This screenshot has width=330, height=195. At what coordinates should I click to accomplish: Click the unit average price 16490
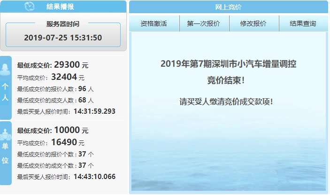(62, 142)
